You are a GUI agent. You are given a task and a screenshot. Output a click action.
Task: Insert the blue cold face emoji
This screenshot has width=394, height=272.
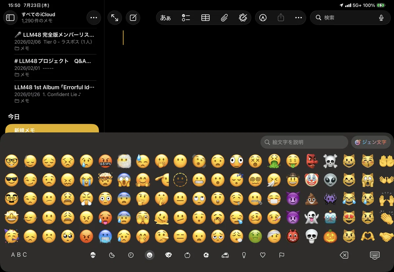click(105, 236)
